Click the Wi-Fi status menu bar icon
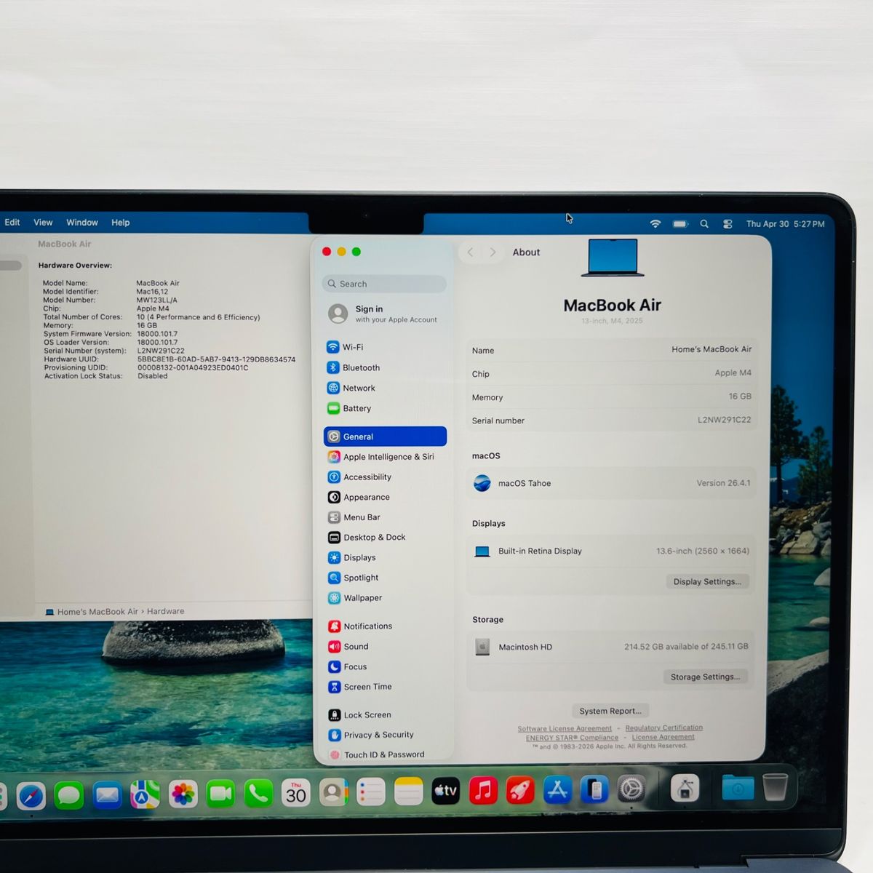The image size is (873, 873). pos(655,224)
